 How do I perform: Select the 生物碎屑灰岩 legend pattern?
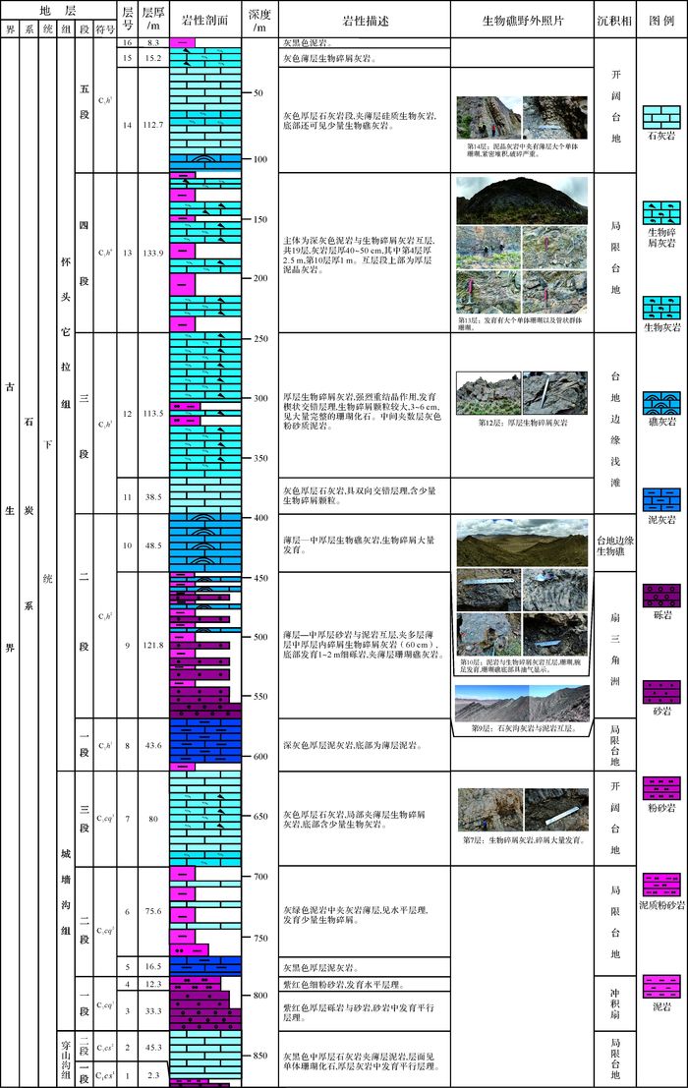[660, 212]
